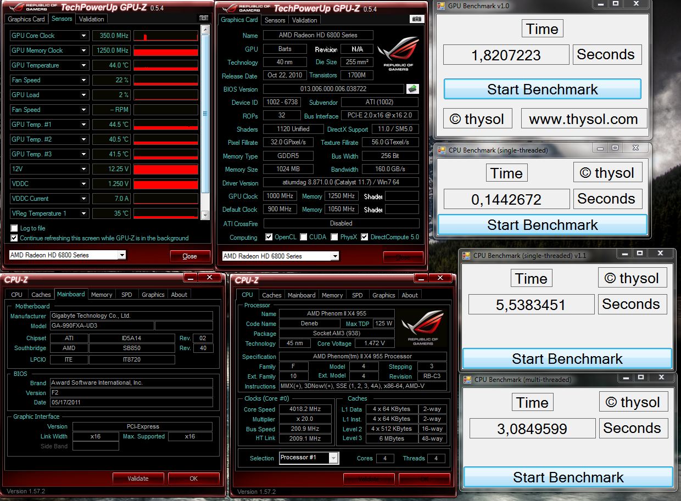Click the Bus Interface PCI-E 2.0 x16 field
Screen dimensions: 681x501
click(380, 116)
